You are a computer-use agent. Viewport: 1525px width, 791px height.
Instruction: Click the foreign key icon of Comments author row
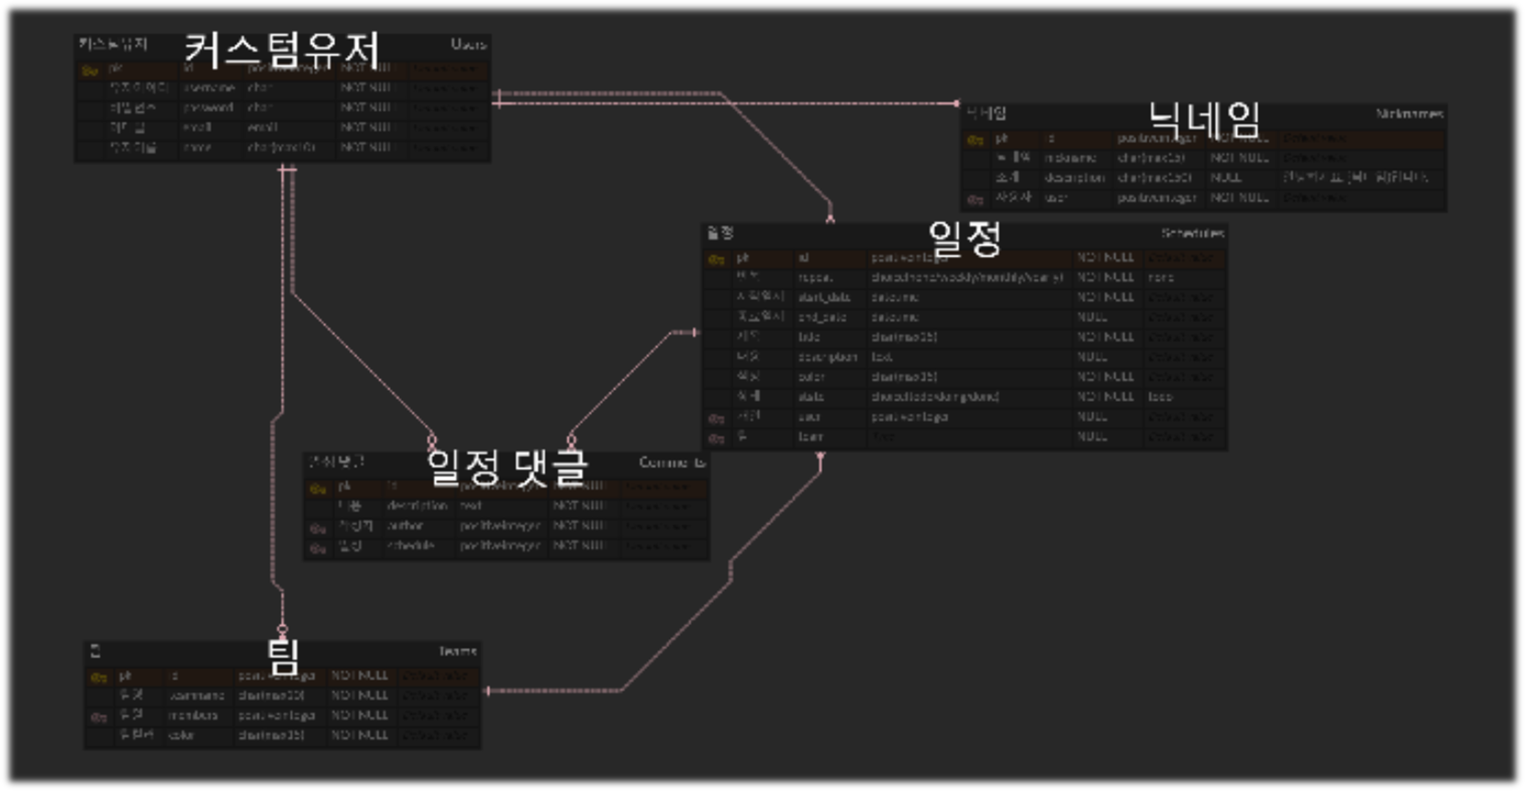[318, 529]
